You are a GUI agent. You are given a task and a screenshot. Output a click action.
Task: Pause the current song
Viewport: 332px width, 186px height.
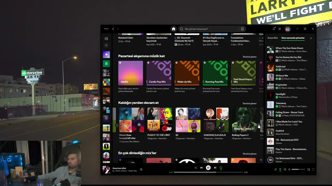point(208,168)
